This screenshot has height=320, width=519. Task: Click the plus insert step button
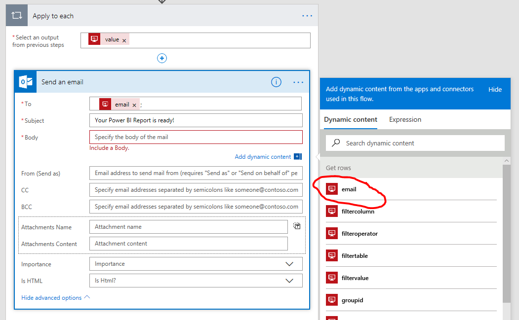point(162,58)
